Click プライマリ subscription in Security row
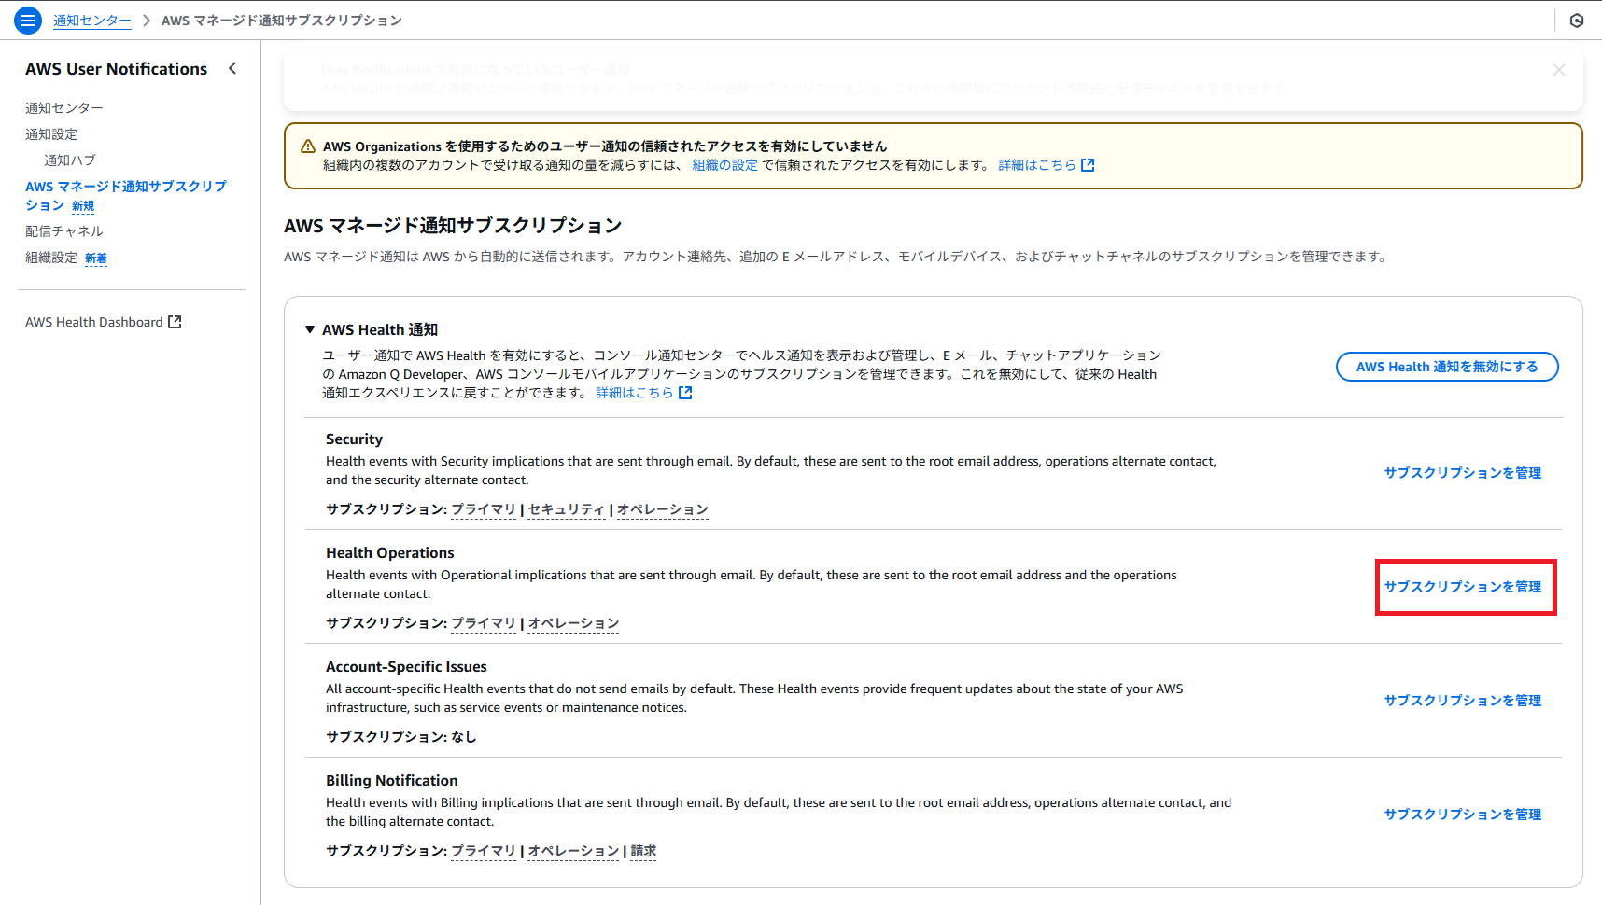 (484, 509)
